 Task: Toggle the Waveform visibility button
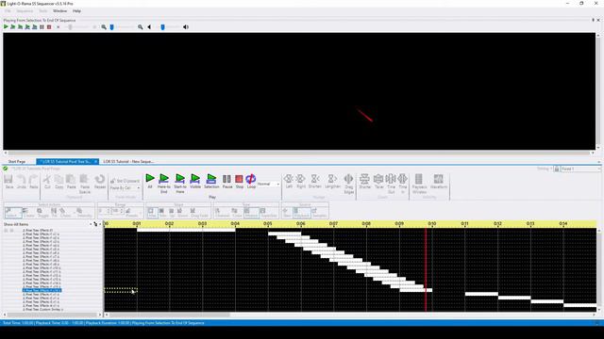[x=438, y=181]
